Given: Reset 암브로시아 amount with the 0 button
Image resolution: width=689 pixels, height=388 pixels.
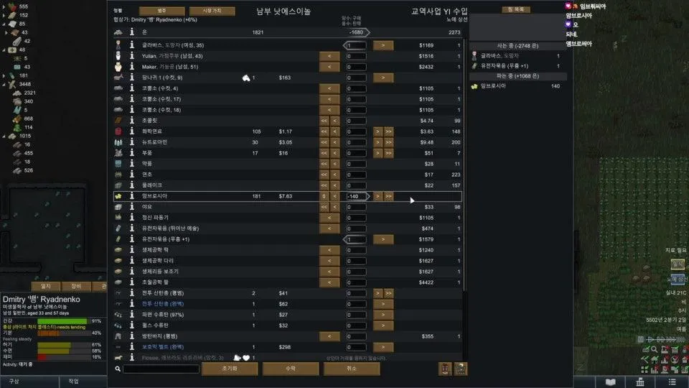Looking at the screenshot, I should pos(324,196).
